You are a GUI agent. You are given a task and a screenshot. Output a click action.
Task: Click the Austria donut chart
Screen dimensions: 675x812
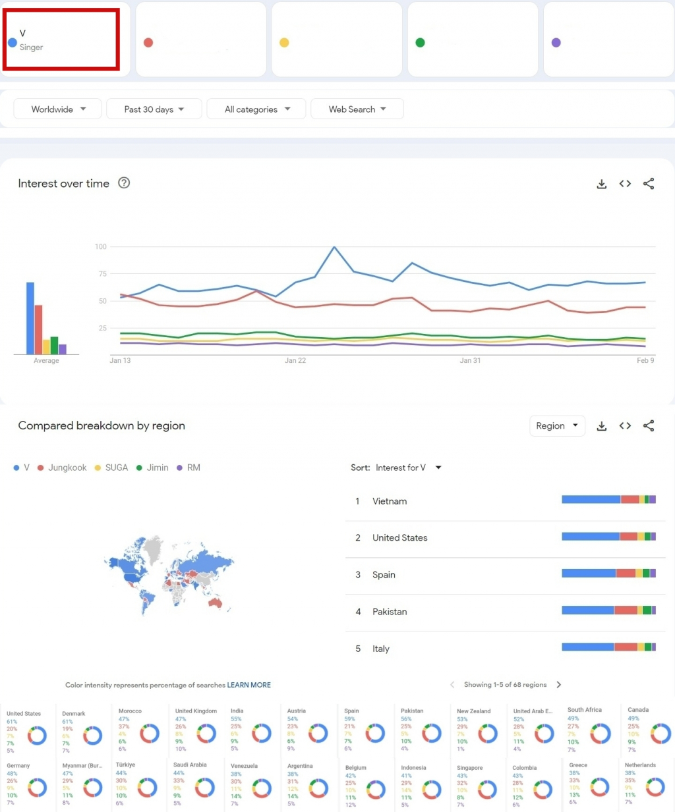(318, 733)
